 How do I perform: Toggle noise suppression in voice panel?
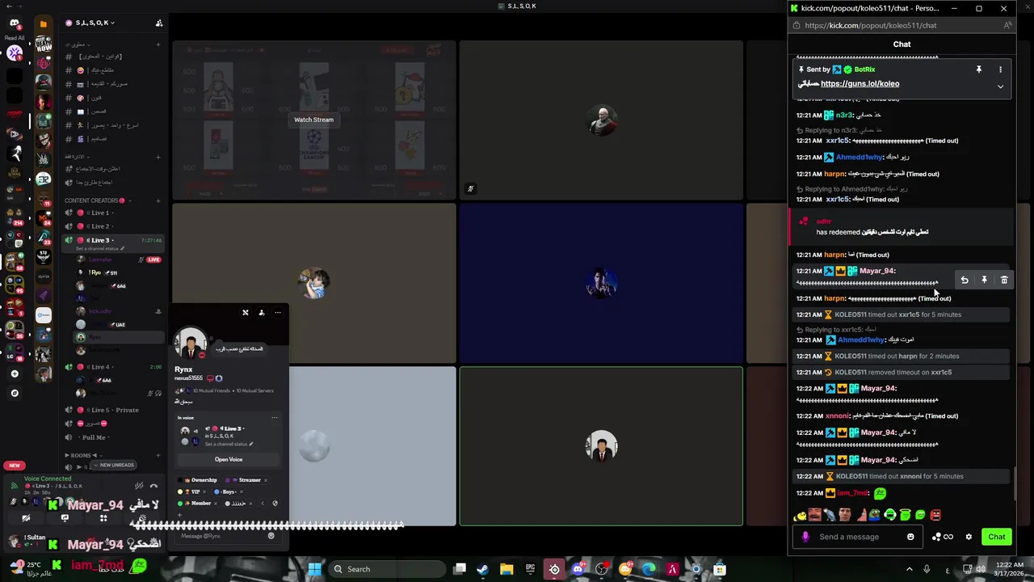point(139,486)
